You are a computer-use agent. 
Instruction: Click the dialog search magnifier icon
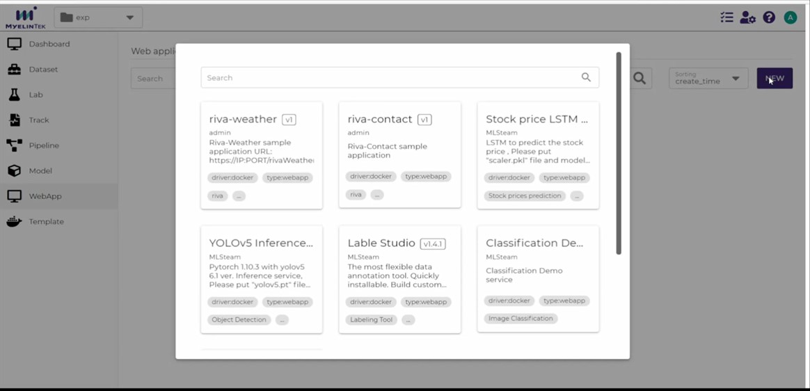(586, 77)
